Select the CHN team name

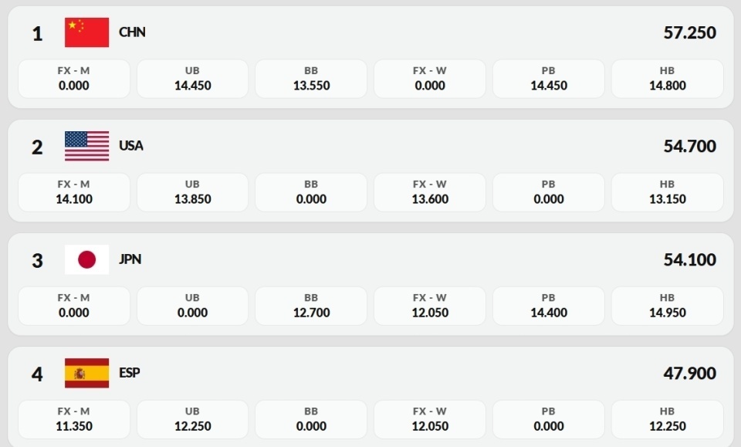(x=132, y=32)
